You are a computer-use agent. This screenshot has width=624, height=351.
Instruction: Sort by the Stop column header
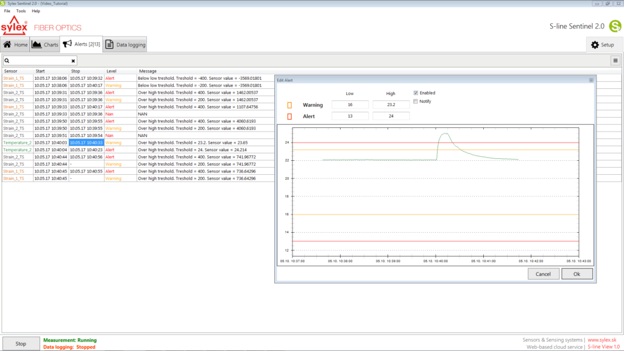[x=76, y=71]
